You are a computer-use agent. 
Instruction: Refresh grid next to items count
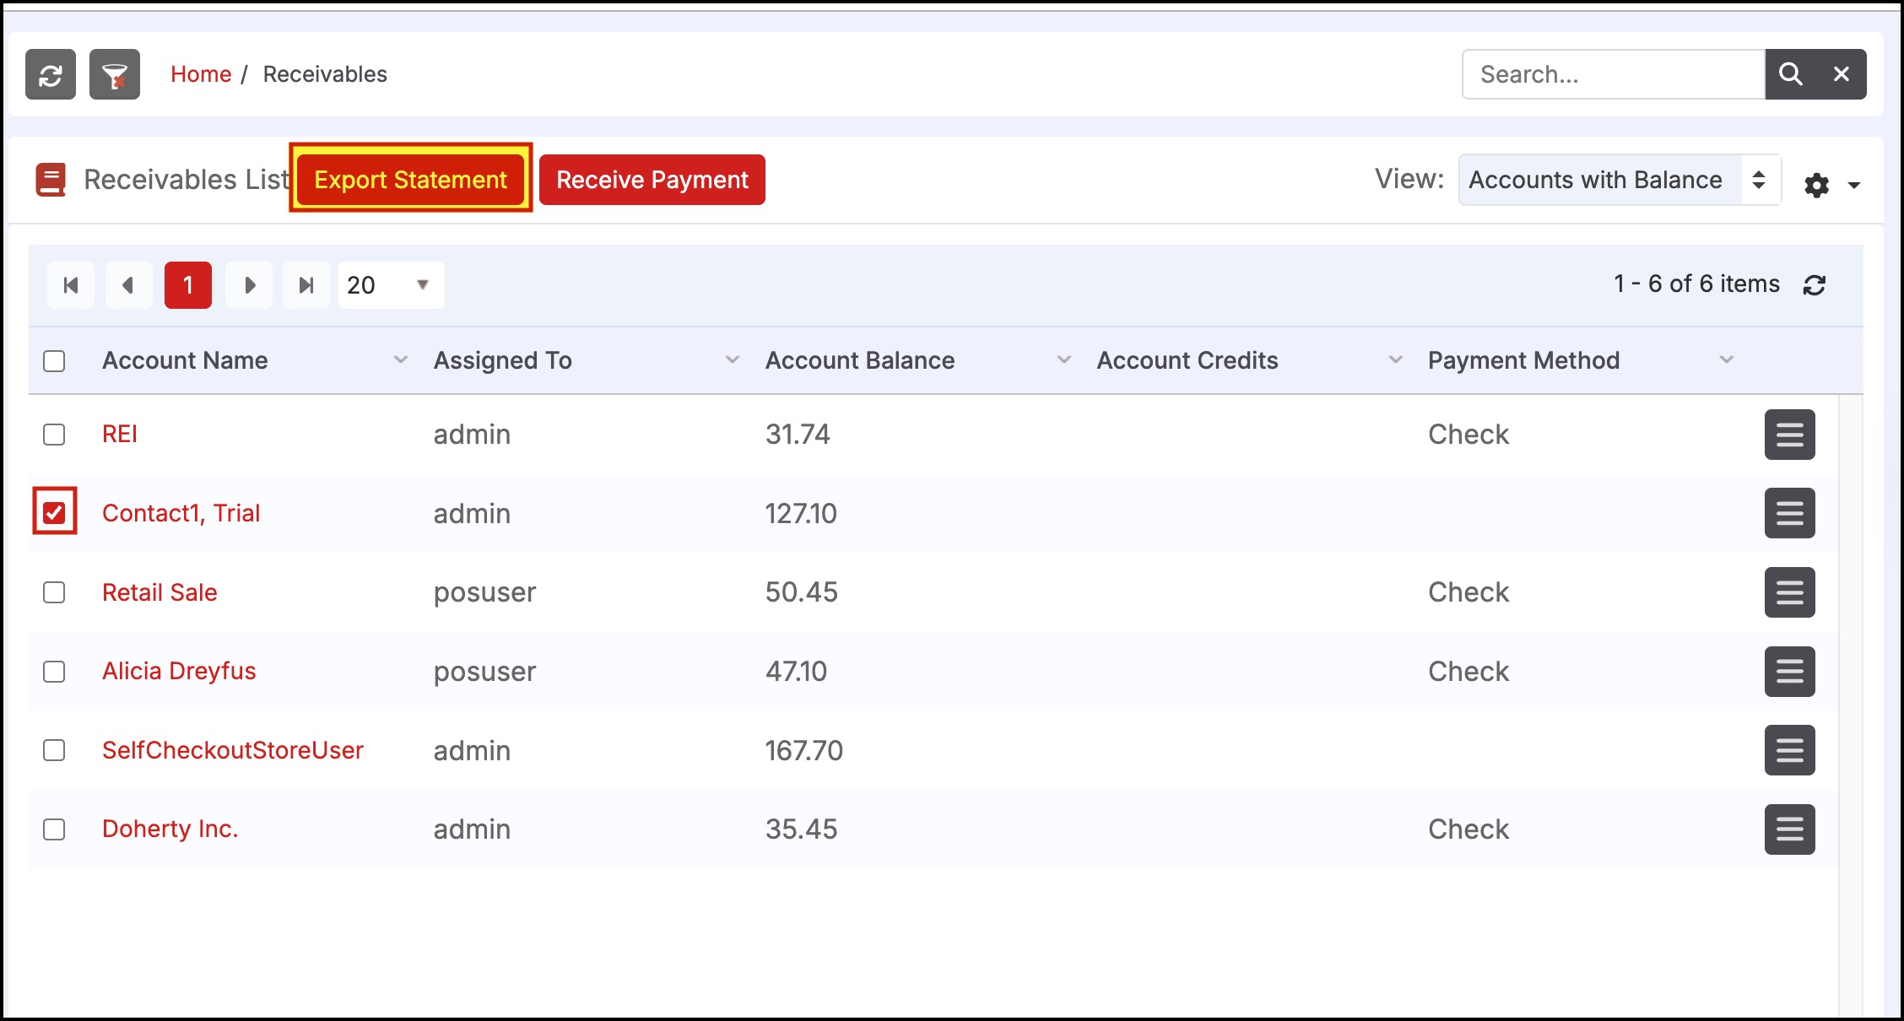(x=1815, y=285)
